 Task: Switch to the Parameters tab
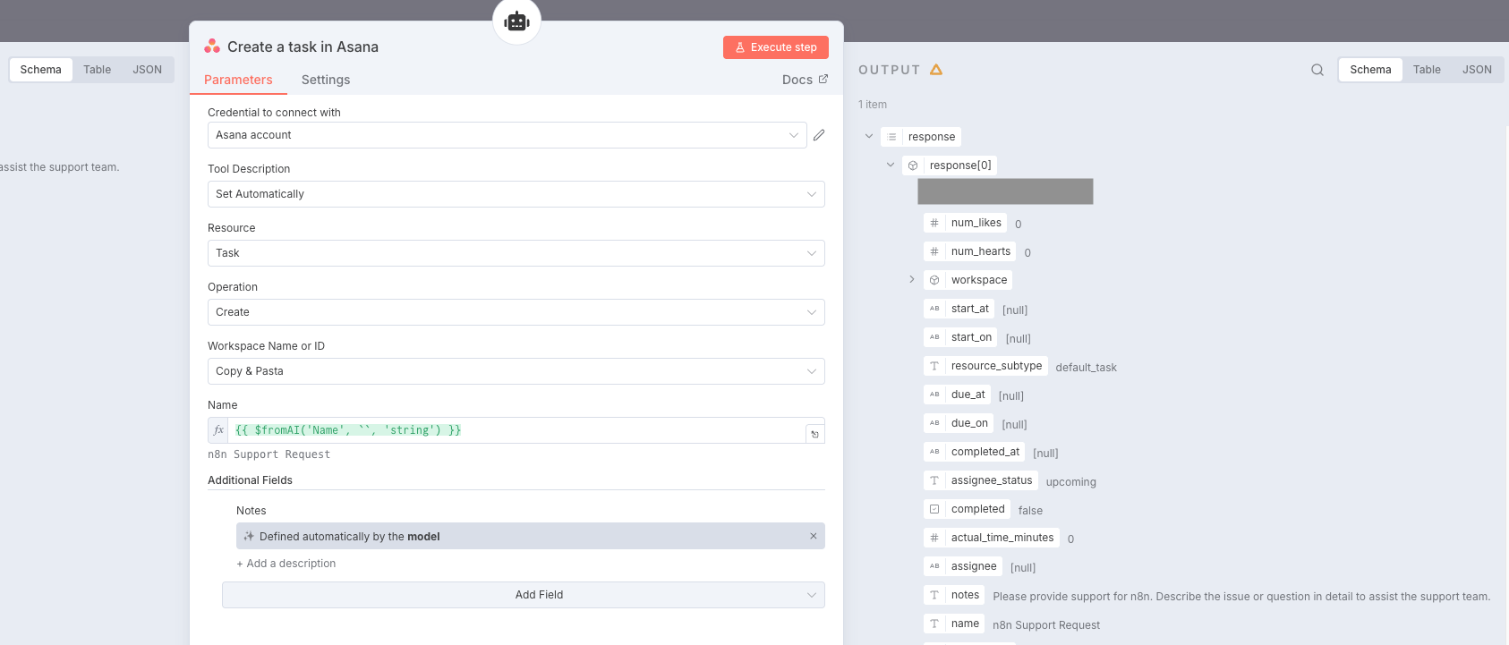point(238,80)
